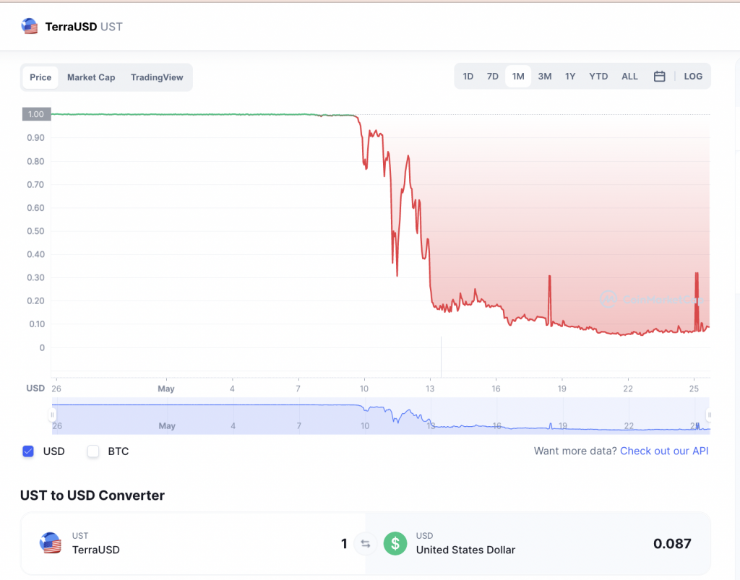Screen dimensions: 740x580
Task: Click the UST amount field showing 1
Action: click(344, 544)
